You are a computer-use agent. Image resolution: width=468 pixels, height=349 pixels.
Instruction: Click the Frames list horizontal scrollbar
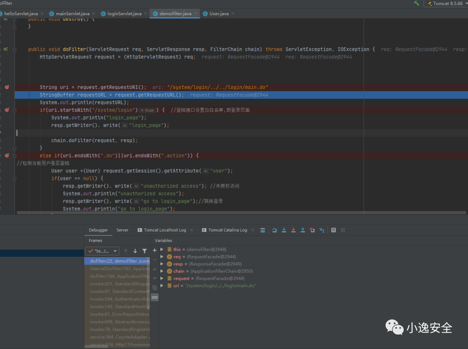[x=96, y=346]
